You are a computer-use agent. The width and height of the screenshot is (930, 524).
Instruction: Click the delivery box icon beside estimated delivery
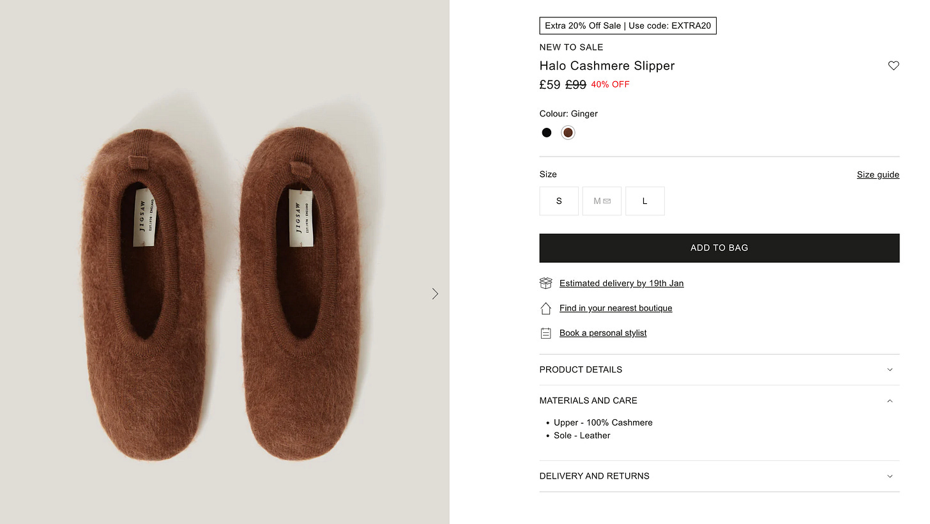[545, 283]
